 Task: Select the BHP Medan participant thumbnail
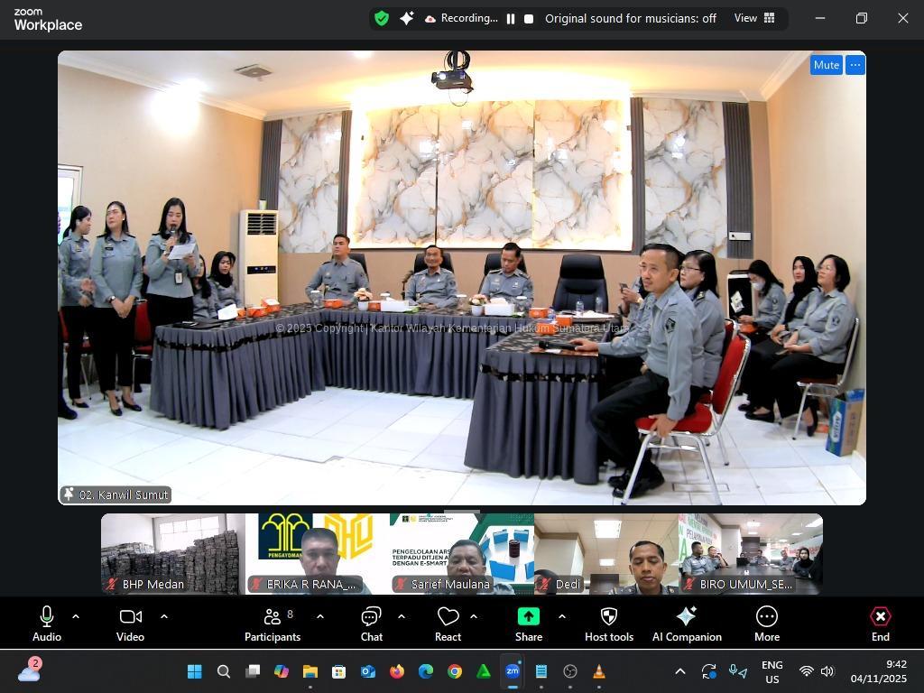[172, 554]
